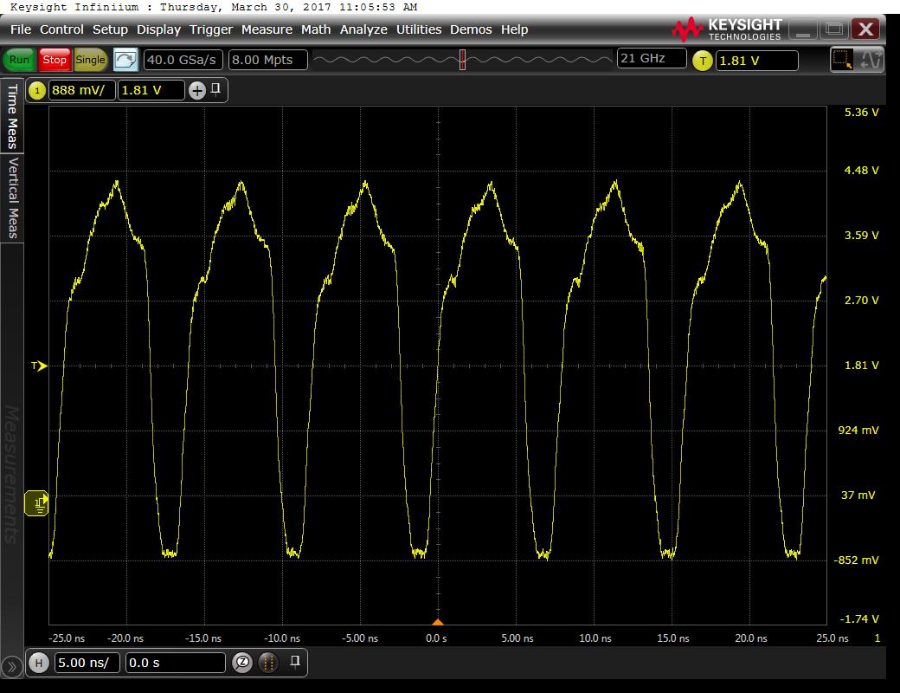Toggle channel 1 on or off

[37, 90]
